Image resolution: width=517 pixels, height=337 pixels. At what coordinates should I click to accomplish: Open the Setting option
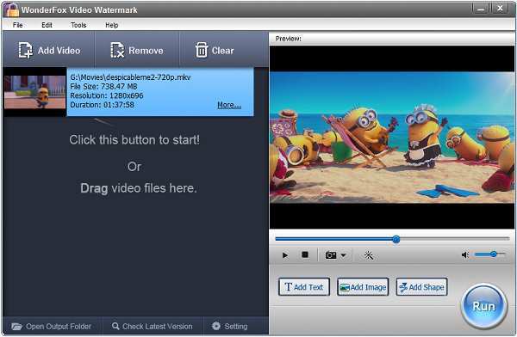(230, 326)
